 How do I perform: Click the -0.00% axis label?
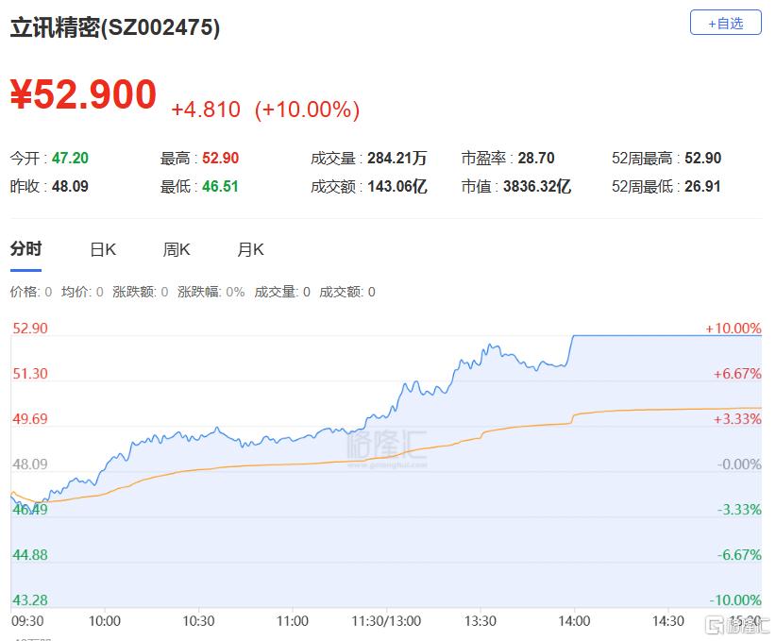click(739, 464)
